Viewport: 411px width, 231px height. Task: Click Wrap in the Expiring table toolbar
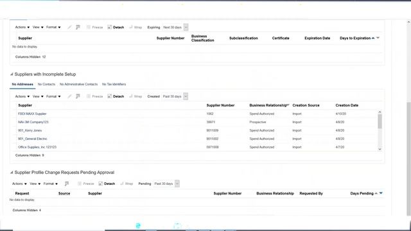coord(136,27)
